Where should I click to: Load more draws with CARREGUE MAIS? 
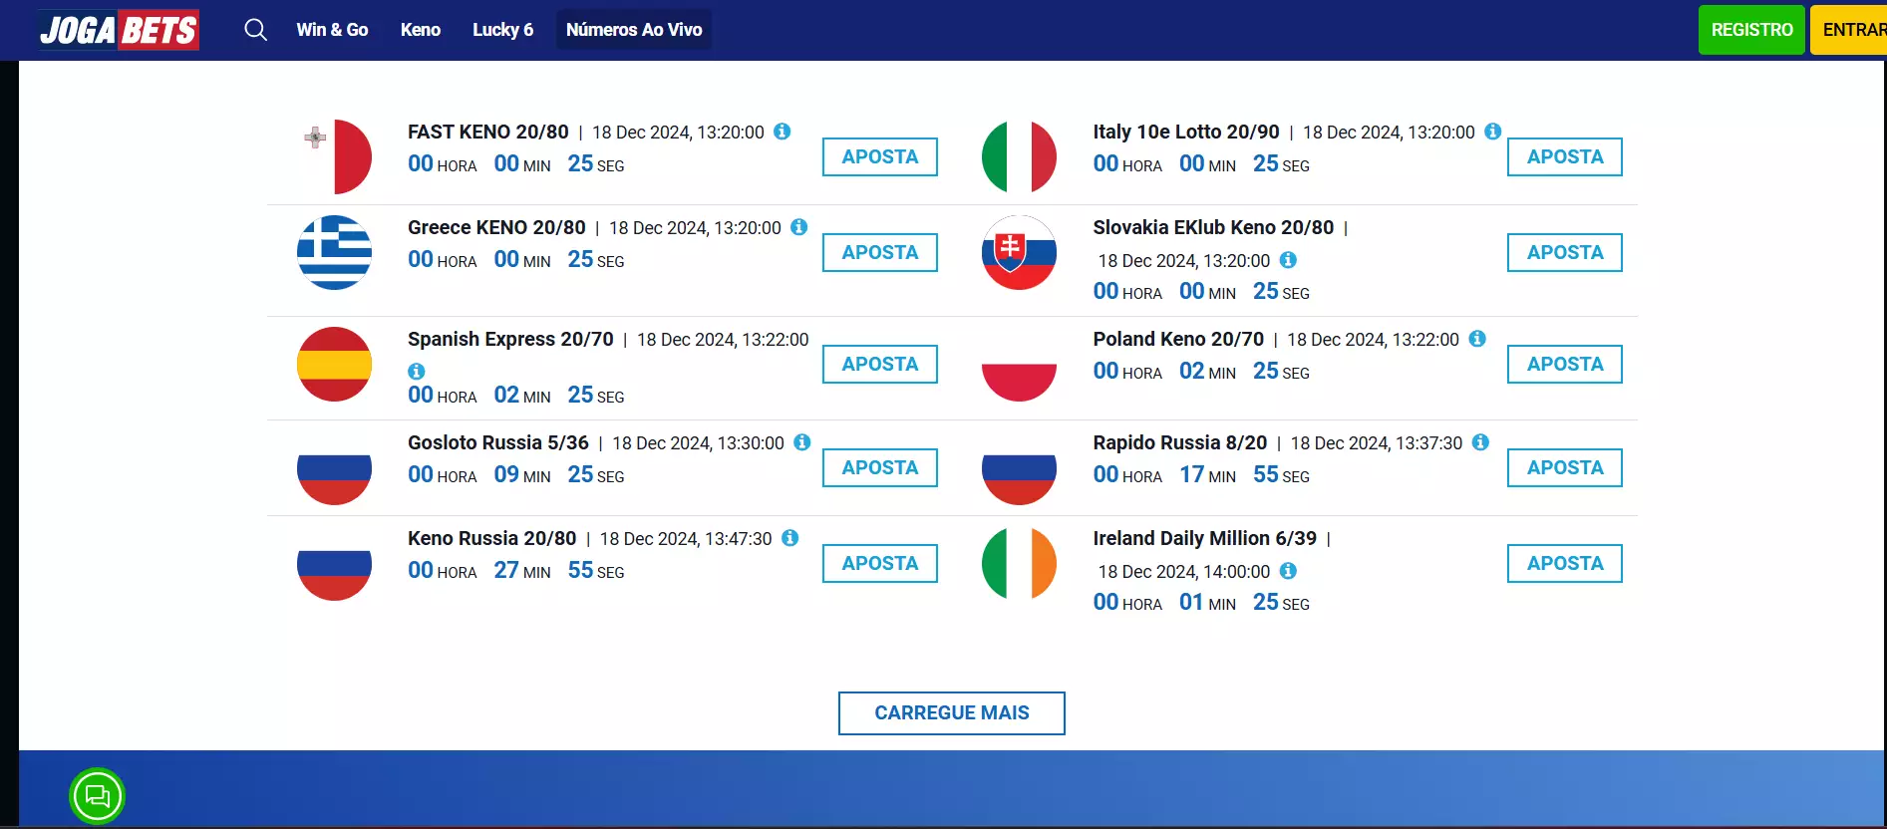point(951,713)
